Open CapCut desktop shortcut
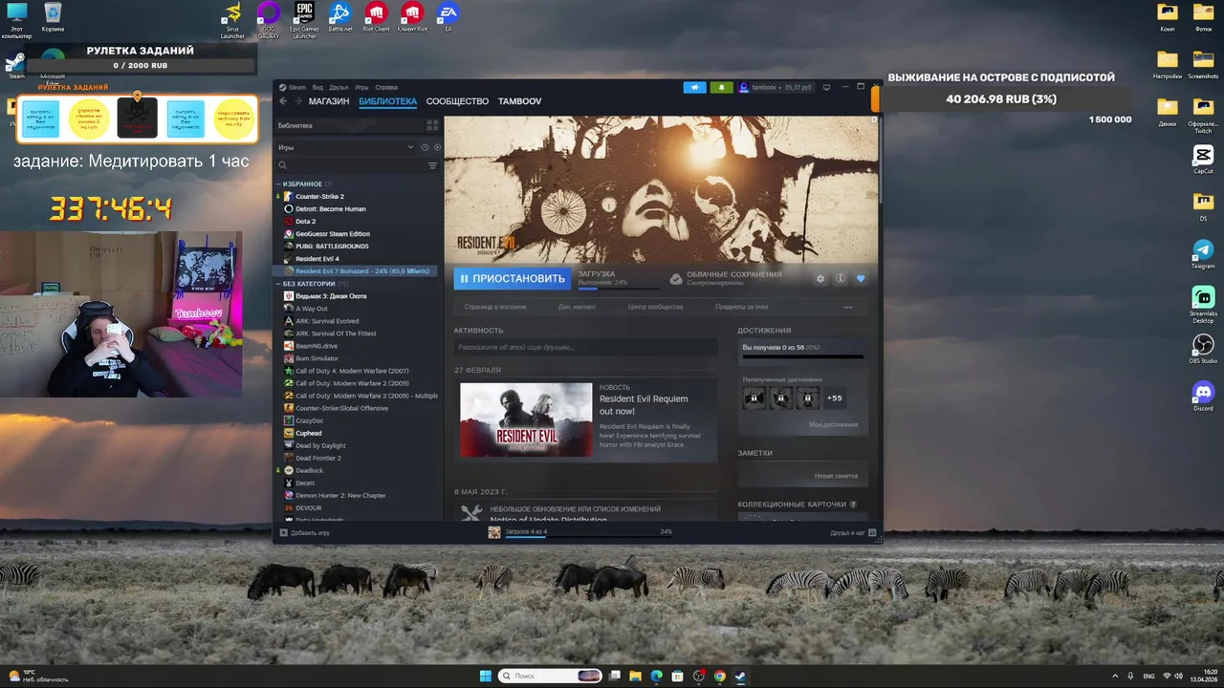This screenshot has width=1224, height=688. point(1203,160)
